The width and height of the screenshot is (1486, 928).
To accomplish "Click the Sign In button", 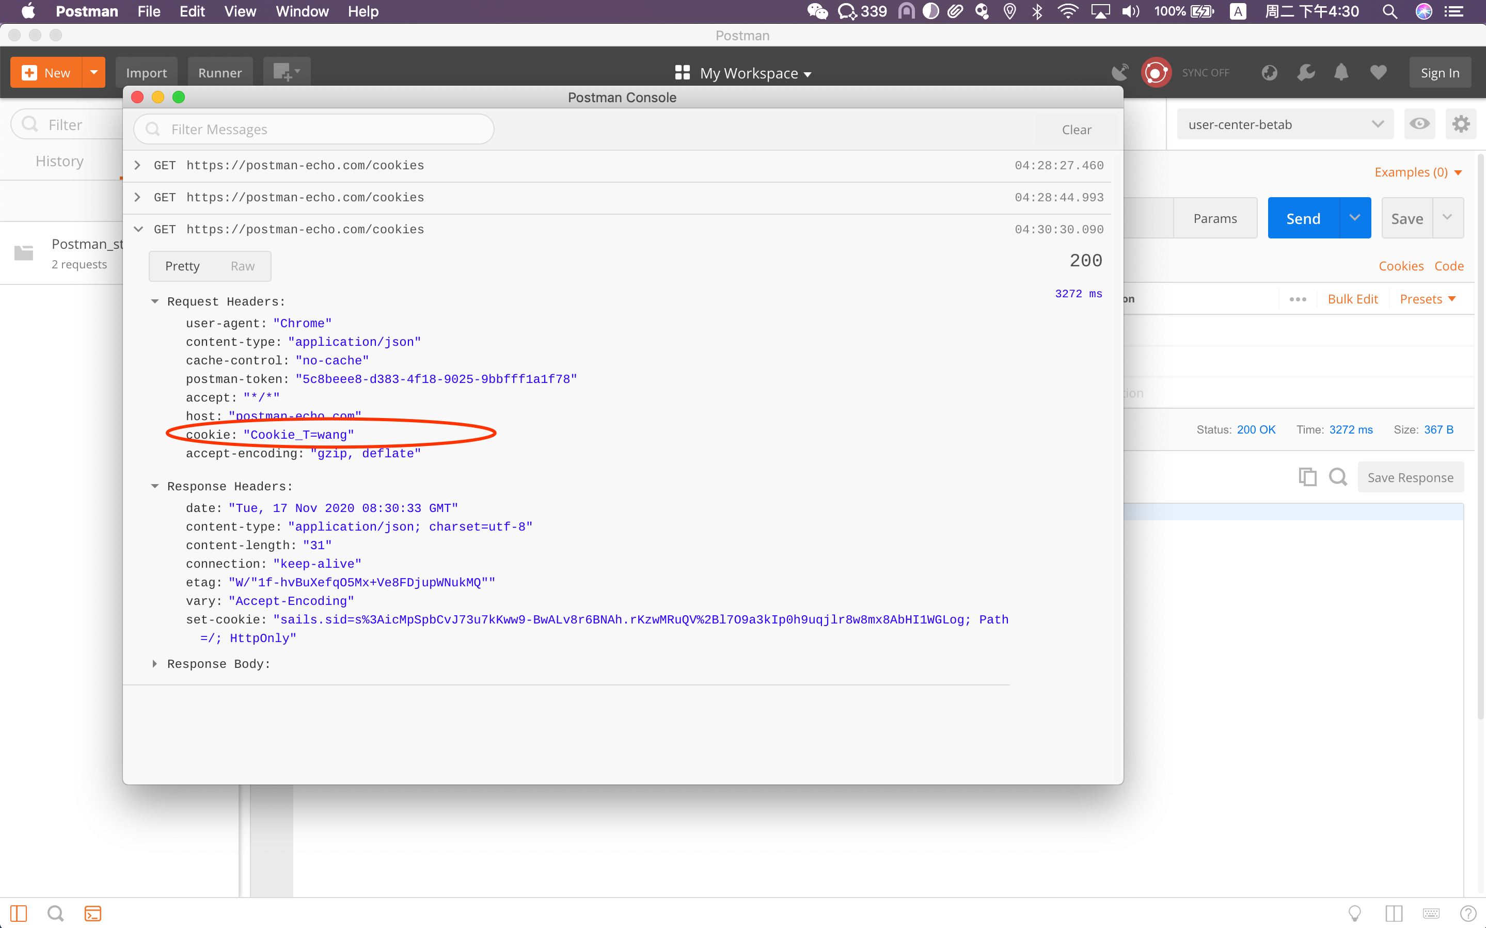I will point(1440,72).
